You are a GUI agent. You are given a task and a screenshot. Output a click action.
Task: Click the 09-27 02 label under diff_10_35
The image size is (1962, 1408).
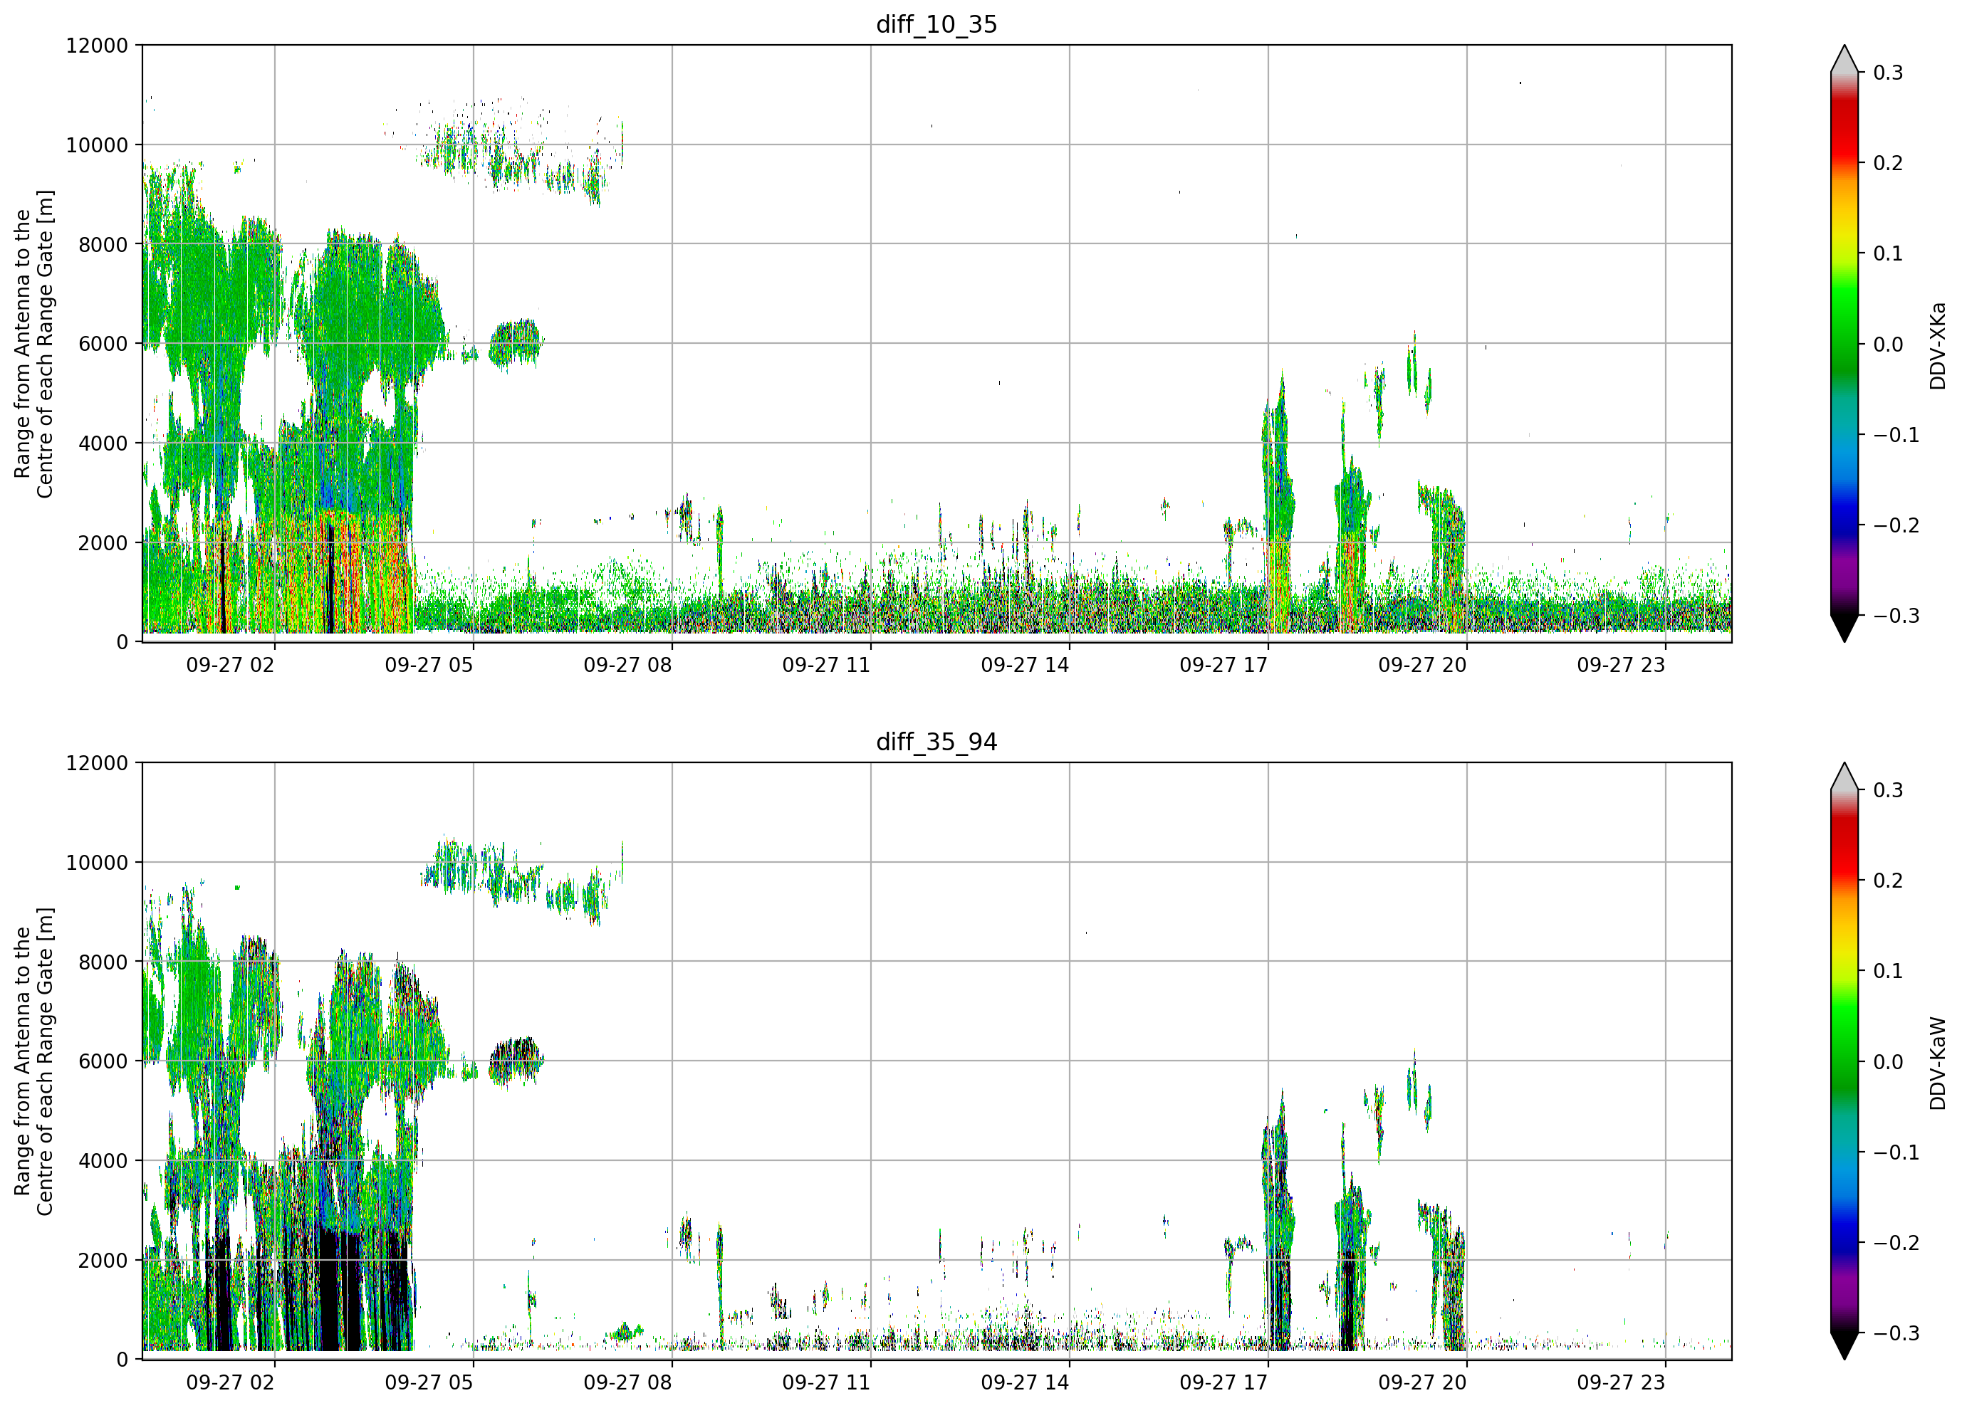(x=230, y=665)
